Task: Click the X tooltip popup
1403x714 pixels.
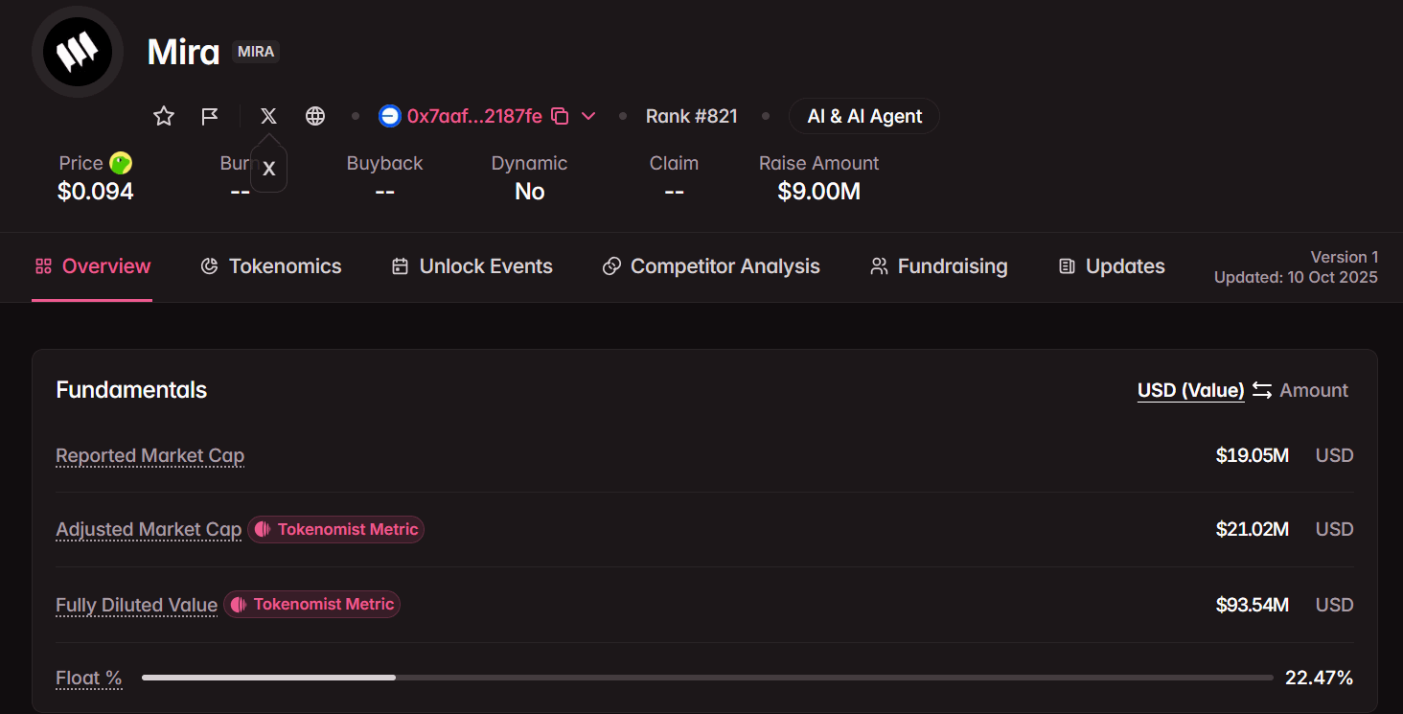Action: click(268, 169)
